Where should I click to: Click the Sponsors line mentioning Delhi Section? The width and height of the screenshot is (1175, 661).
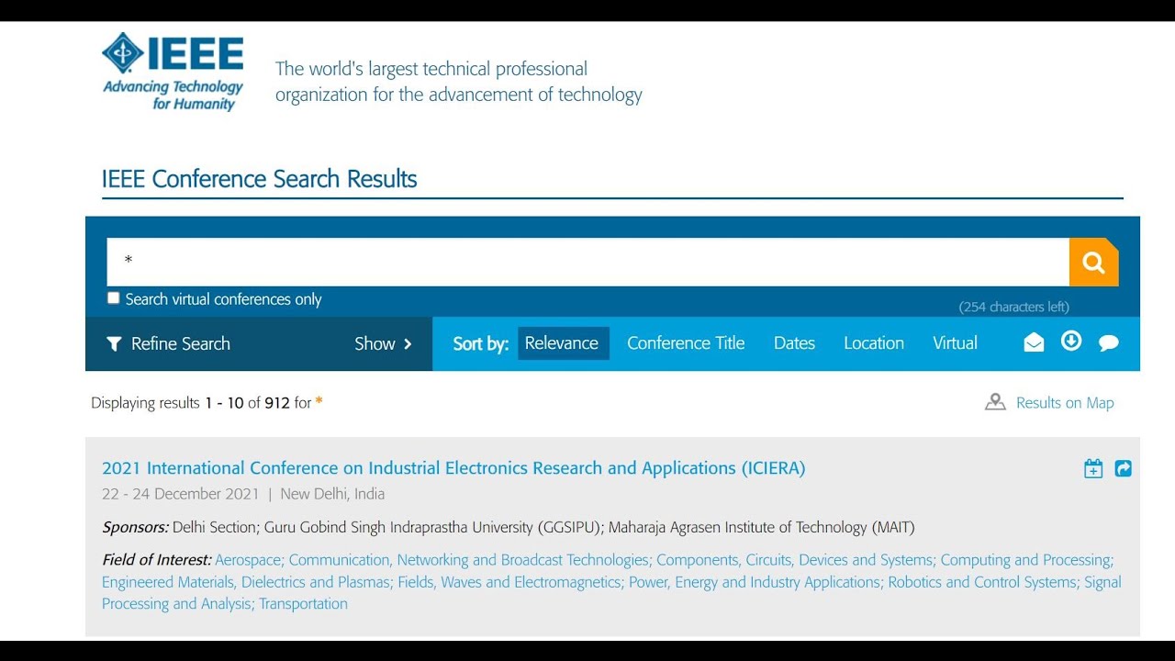pyautogui.click(x=509, y=527)
